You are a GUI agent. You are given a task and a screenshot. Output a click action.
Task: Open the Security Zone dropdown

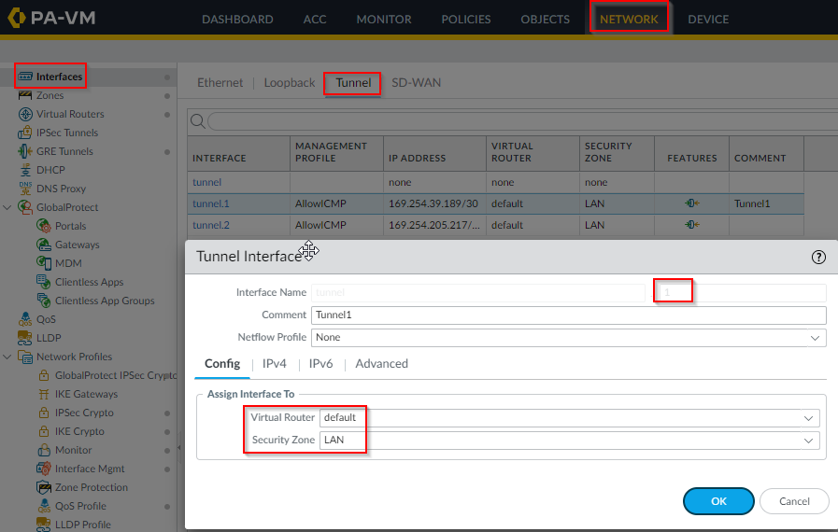click(x=809, y=441)
